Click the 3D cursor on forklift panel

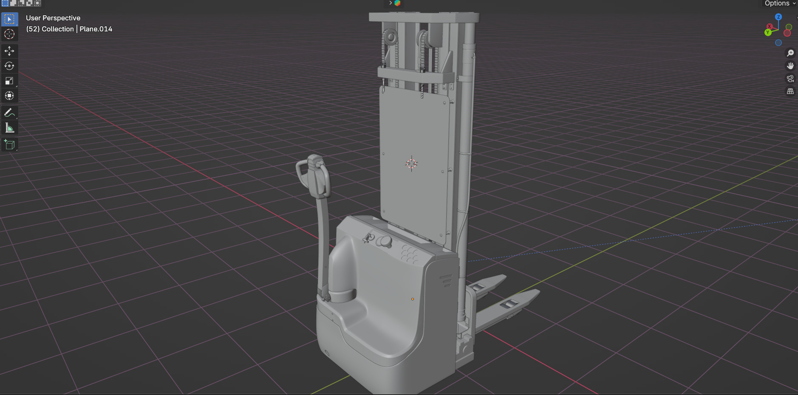[x=411, y=164]
